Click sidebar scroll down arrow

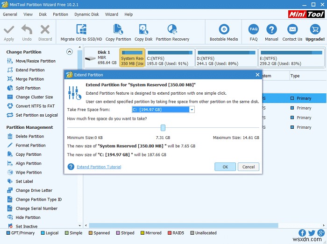click(80, 225)
